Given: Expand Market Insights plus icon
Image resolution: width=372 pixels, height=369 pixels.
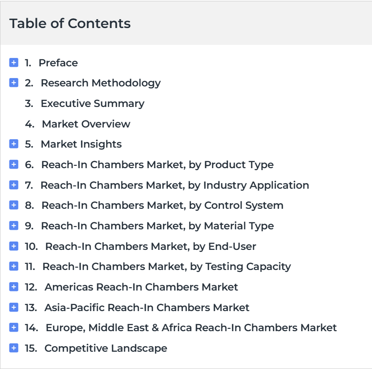Looking at the screenshot, I should [x=14, y=144].
